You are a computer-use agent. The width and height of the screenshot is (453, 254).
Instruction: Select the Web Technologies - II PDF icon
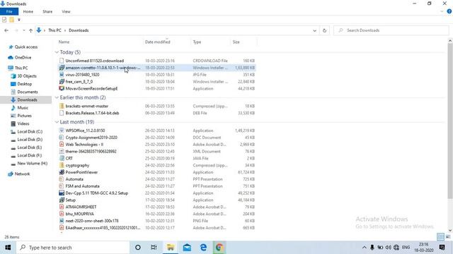62,144
